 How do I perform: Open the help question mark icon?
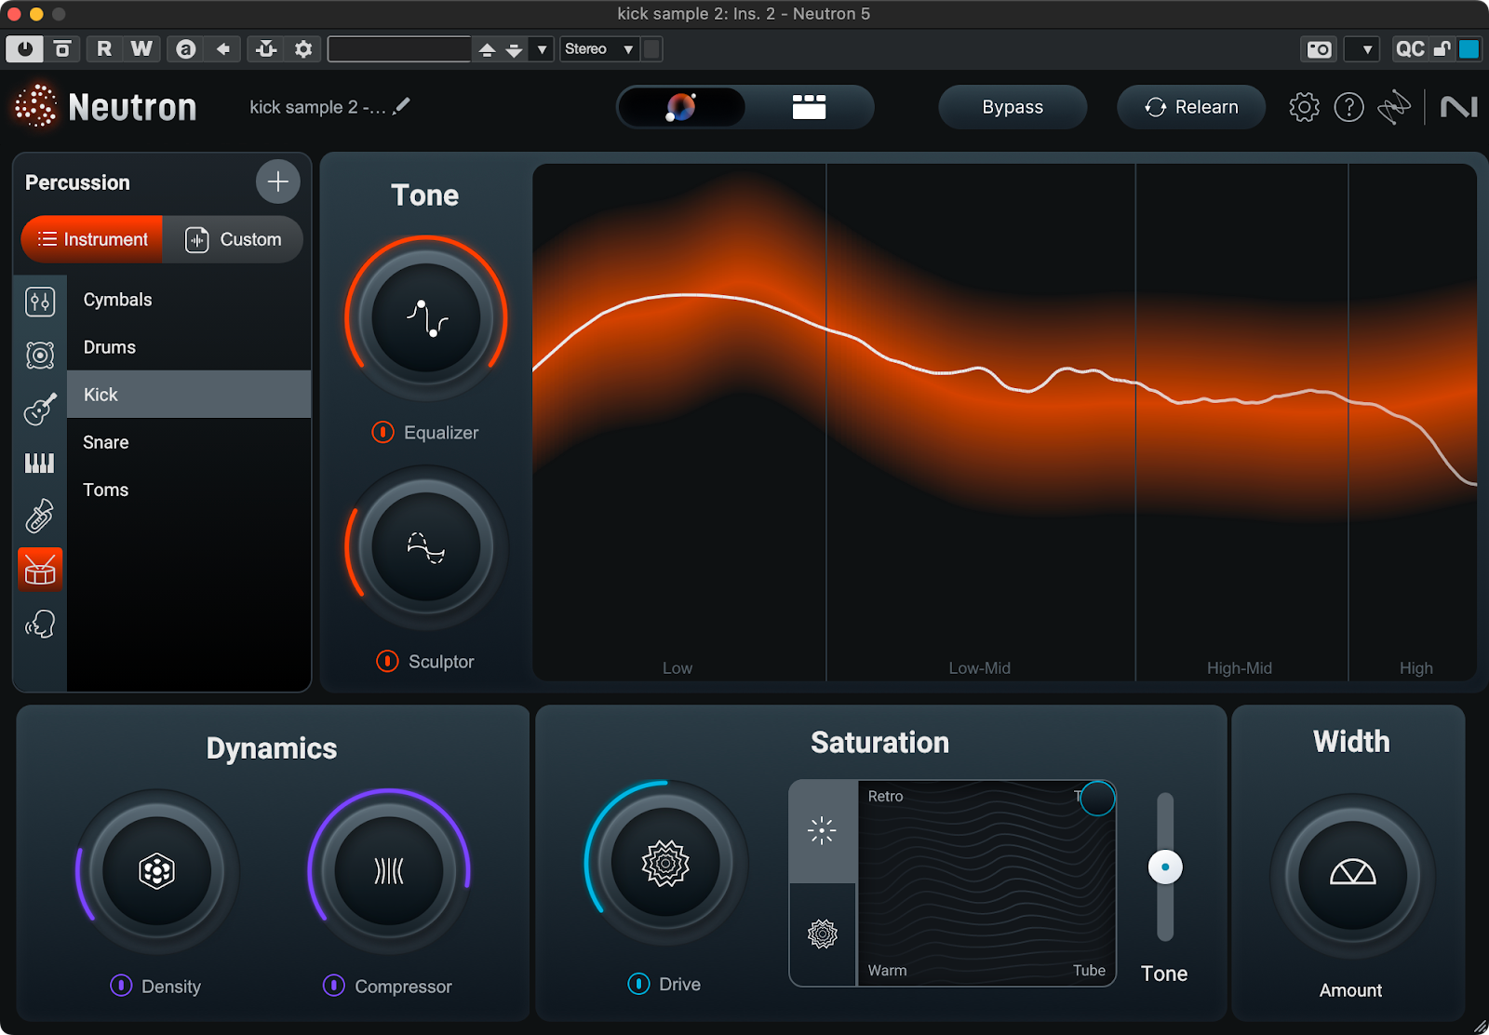coord(1348,107)
